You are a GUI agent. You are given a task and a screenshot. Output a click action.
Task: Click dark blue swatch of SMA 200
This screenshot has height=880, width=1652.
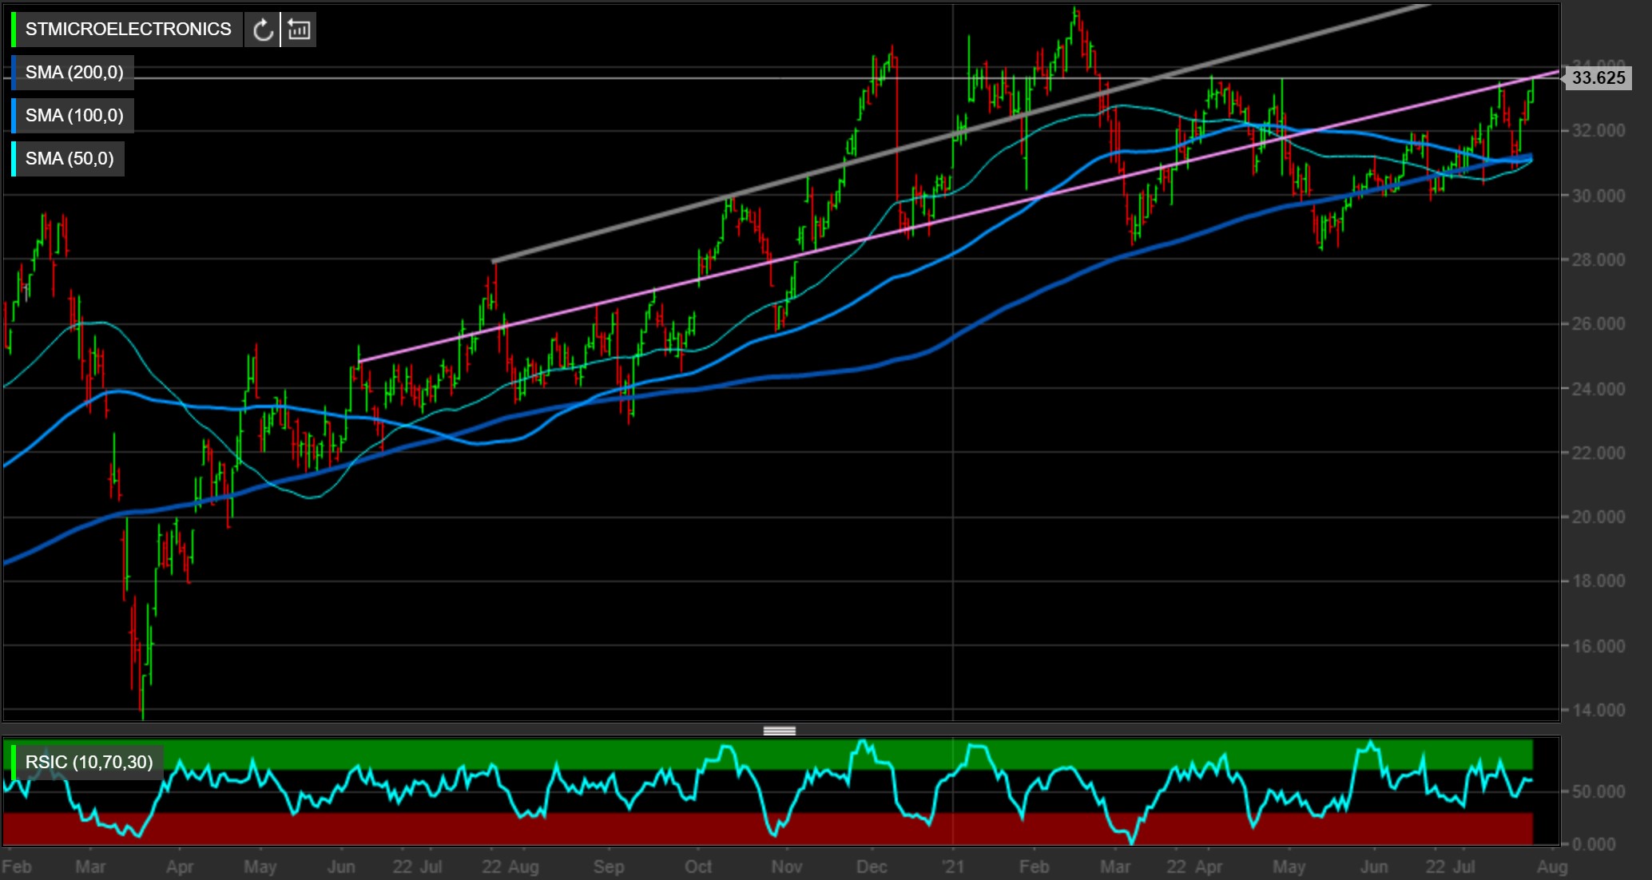coord(14,73)
